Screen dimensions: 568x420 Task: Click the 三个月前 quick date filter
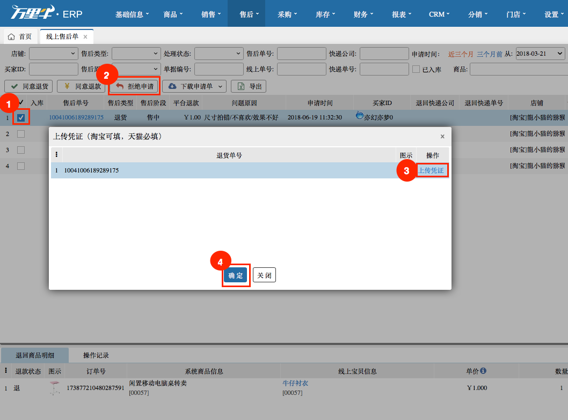click(x=490, y=54)
